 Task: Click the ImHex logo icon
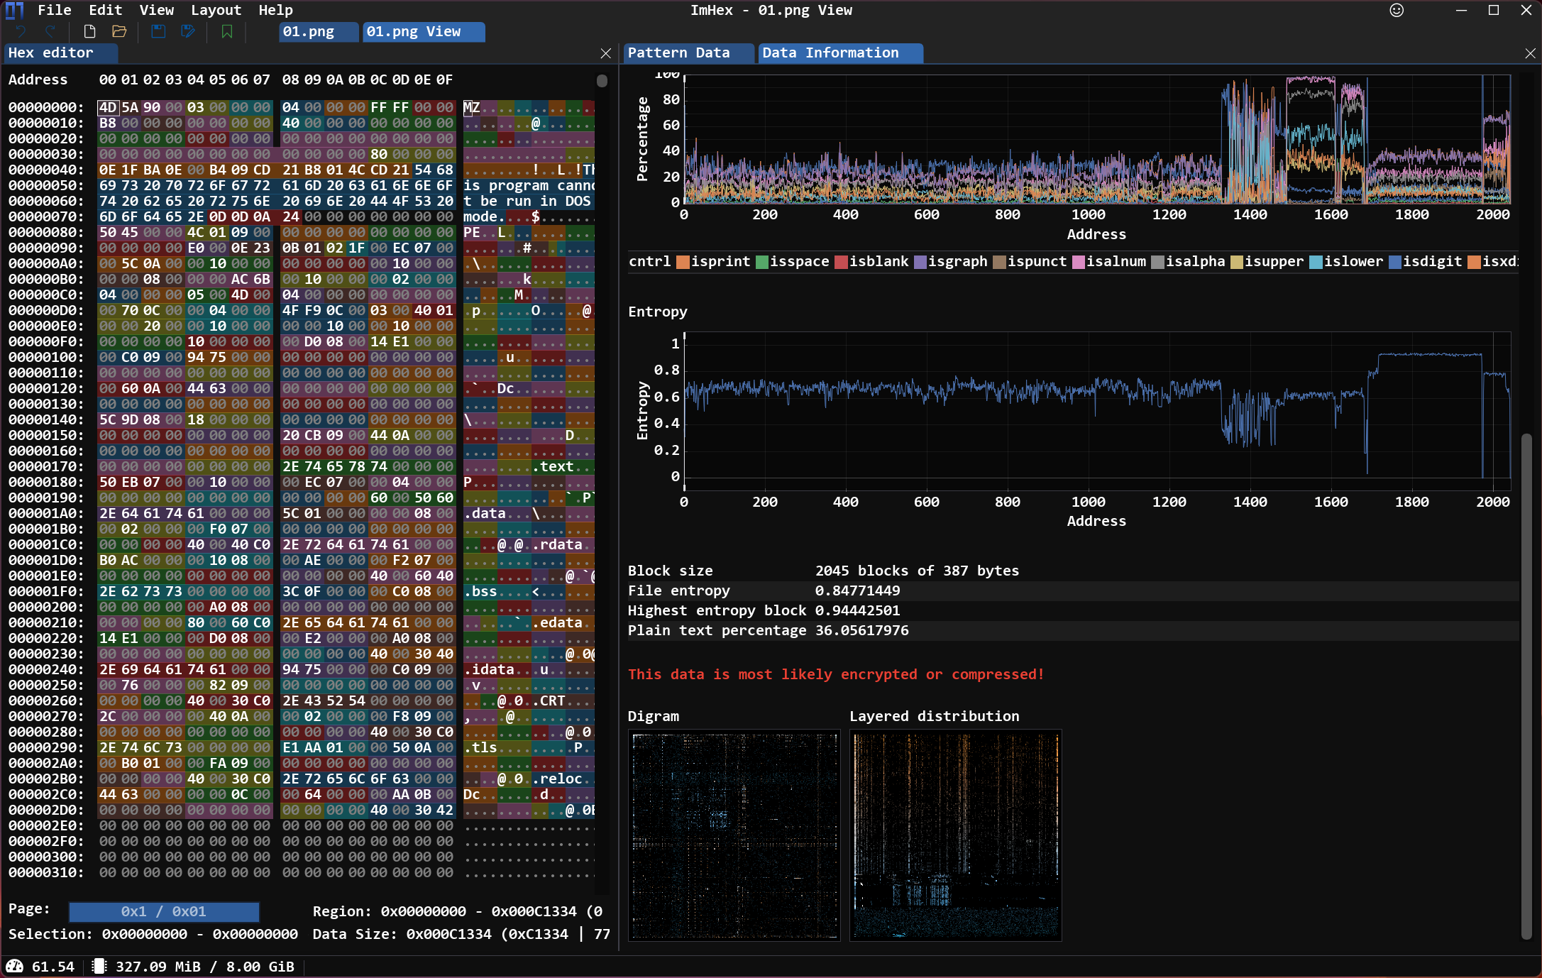14,10
